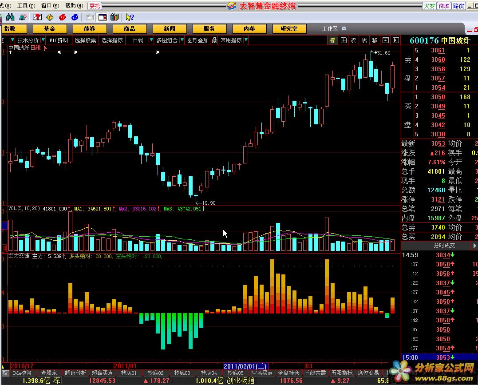Expand the 分时成交 panel arrow
Viewport: 478px width, 385px height.
(x=474, y=246)
